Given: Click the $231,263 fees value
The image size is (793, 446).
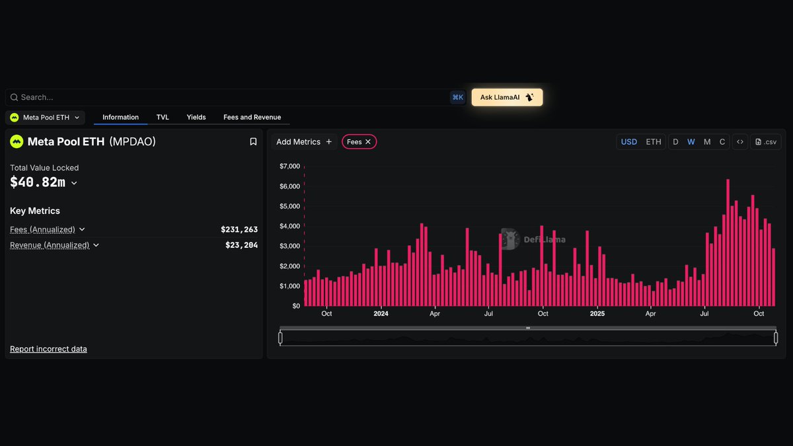Looking at the screenshot, I should pos(239,229).
